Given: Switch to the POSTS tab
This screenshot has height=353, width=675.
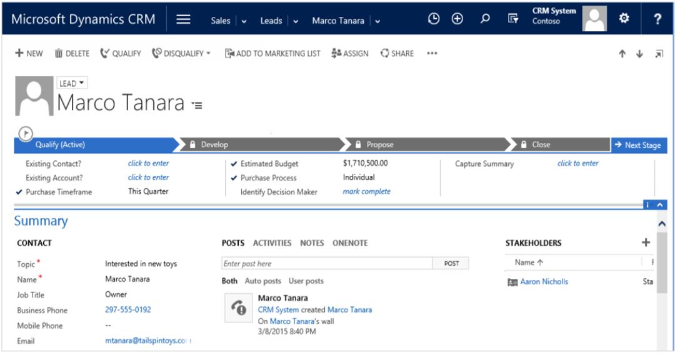Looking at the screenshot, I should click(x=233, y=243).
